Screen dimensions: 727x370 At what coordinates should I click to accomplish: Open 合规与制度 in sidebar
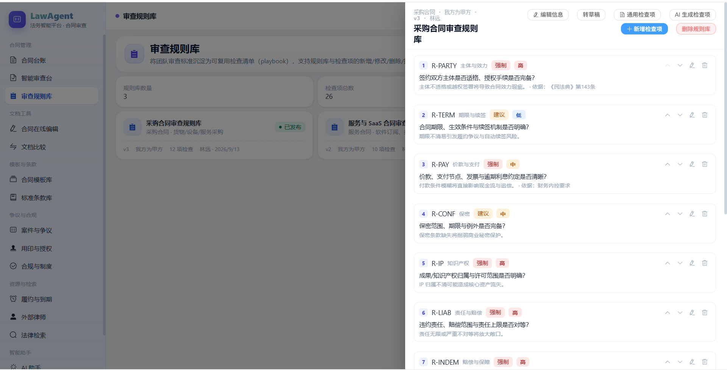[52, 266]
